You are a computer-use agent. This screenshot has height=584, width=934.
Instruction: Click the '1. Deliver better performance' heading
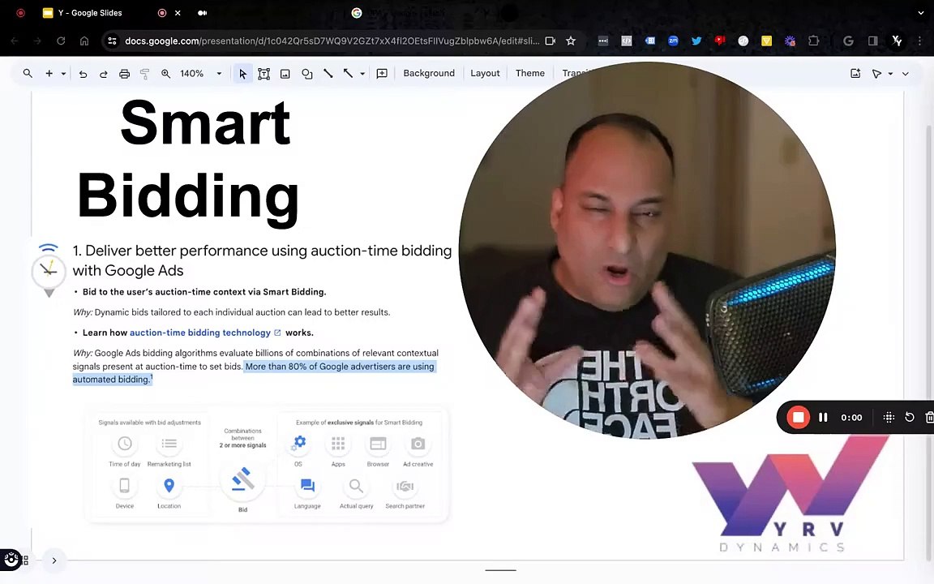(x=262, y=260)
